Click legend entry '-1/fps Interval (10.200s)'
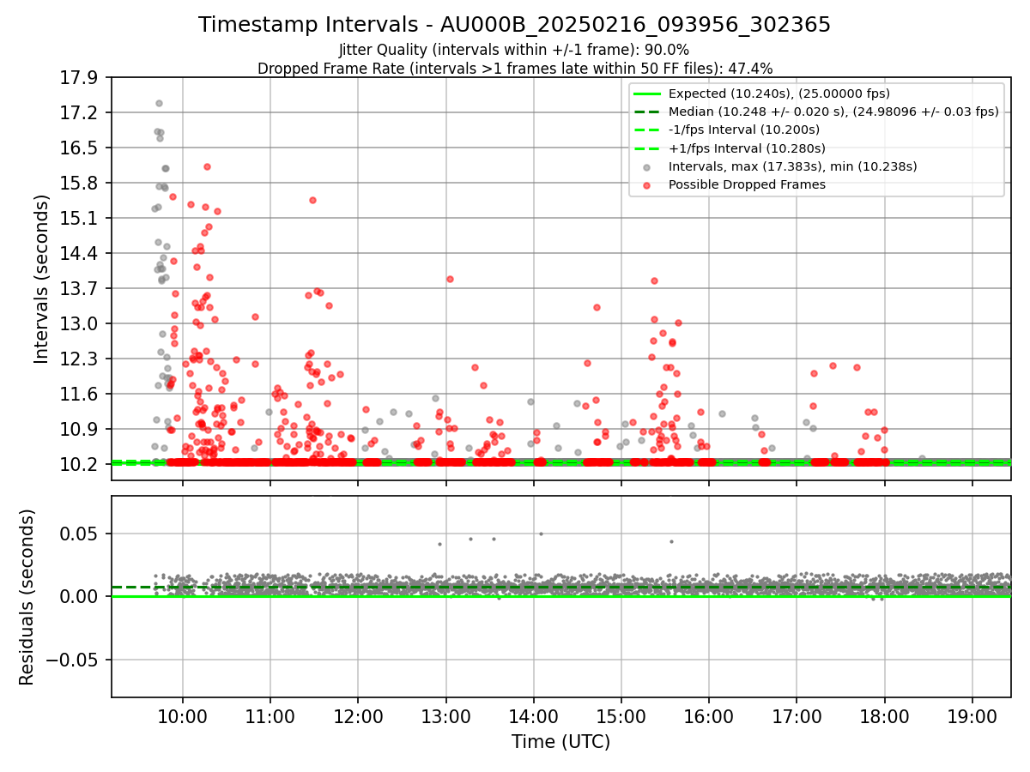Viewport: 1030px width, 772px height. pyautogui.click(x=743, y=130)
